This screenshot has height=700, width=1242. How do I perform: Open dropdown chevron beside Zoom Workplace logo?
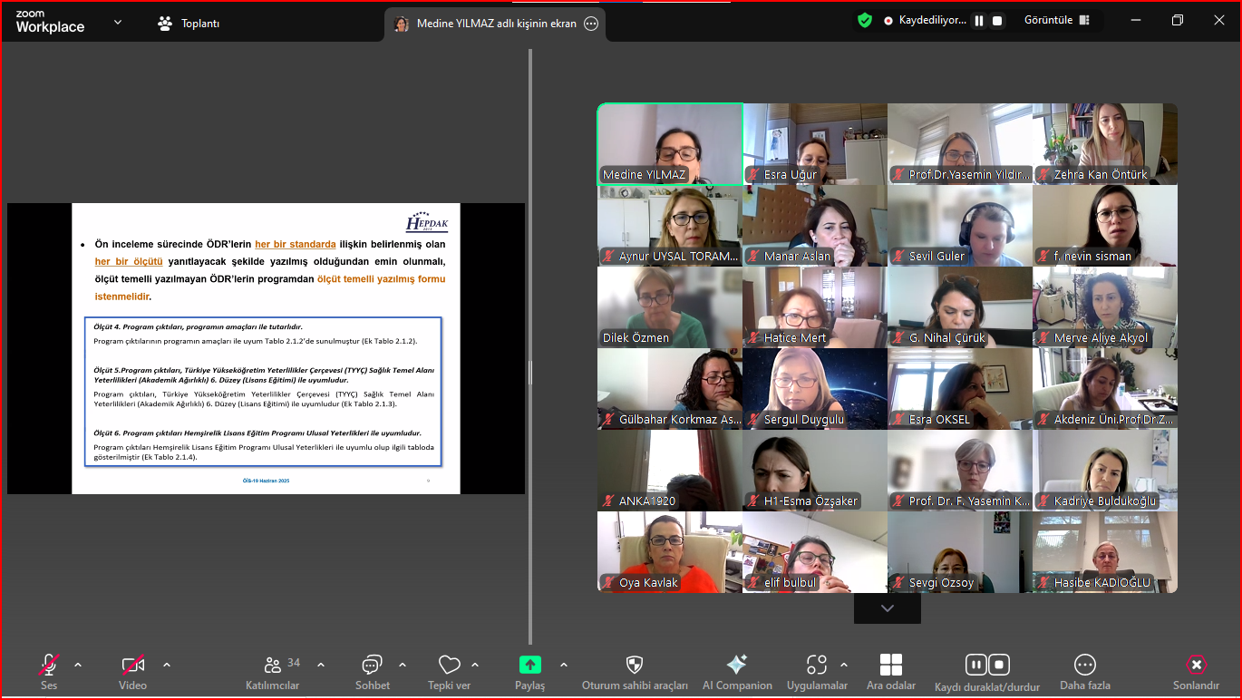pos(118,22)
